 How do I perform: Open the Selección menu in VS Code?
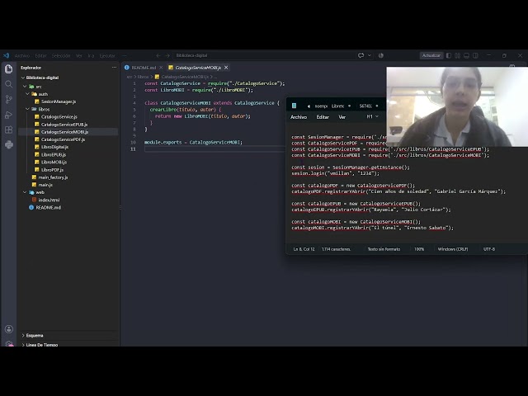pos(61,56)
